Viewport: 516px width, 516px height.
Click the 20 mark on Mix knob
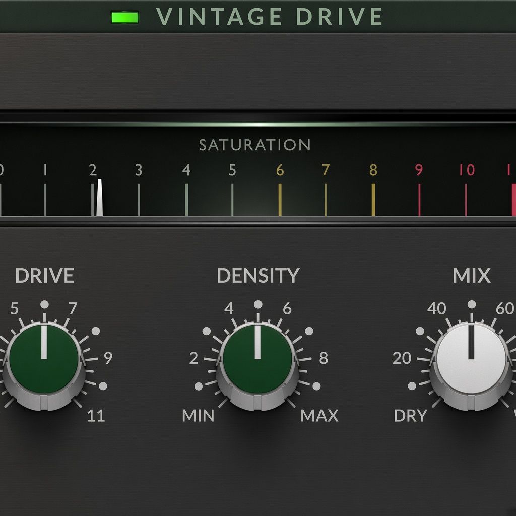[x=402, y=358]
